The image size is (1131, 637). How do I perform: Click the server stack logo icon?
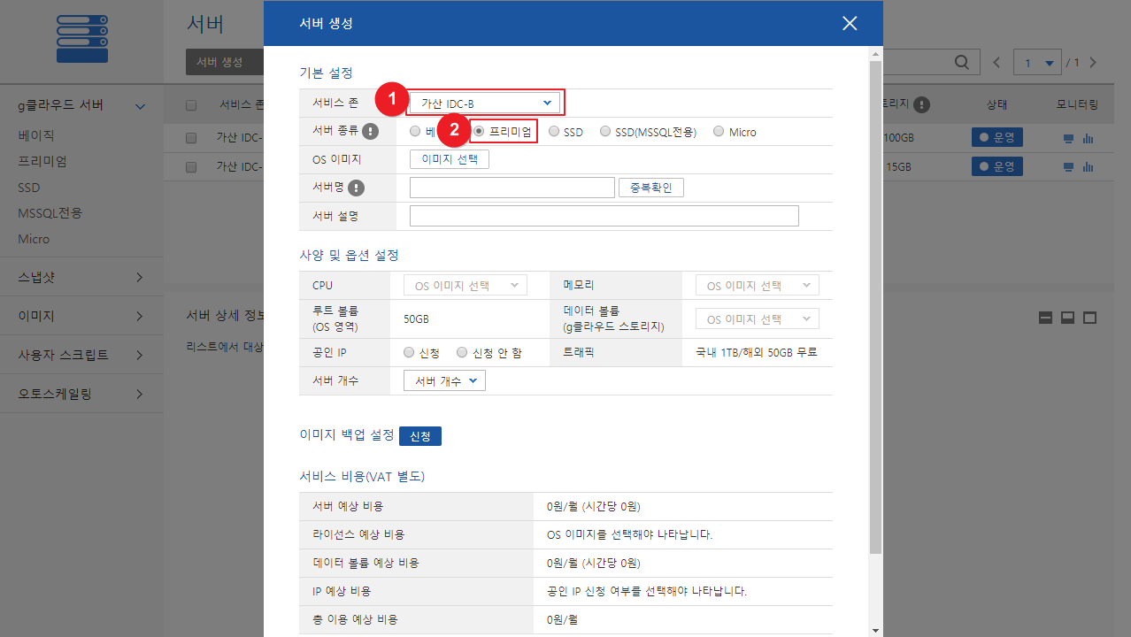tap(81, 38)
